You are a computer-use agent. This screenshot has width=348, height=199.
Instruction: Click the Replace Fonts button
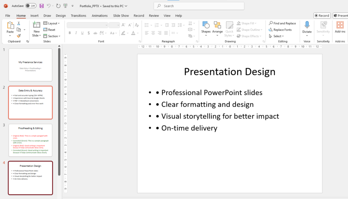pyautogui.click(x=280, y=30)
